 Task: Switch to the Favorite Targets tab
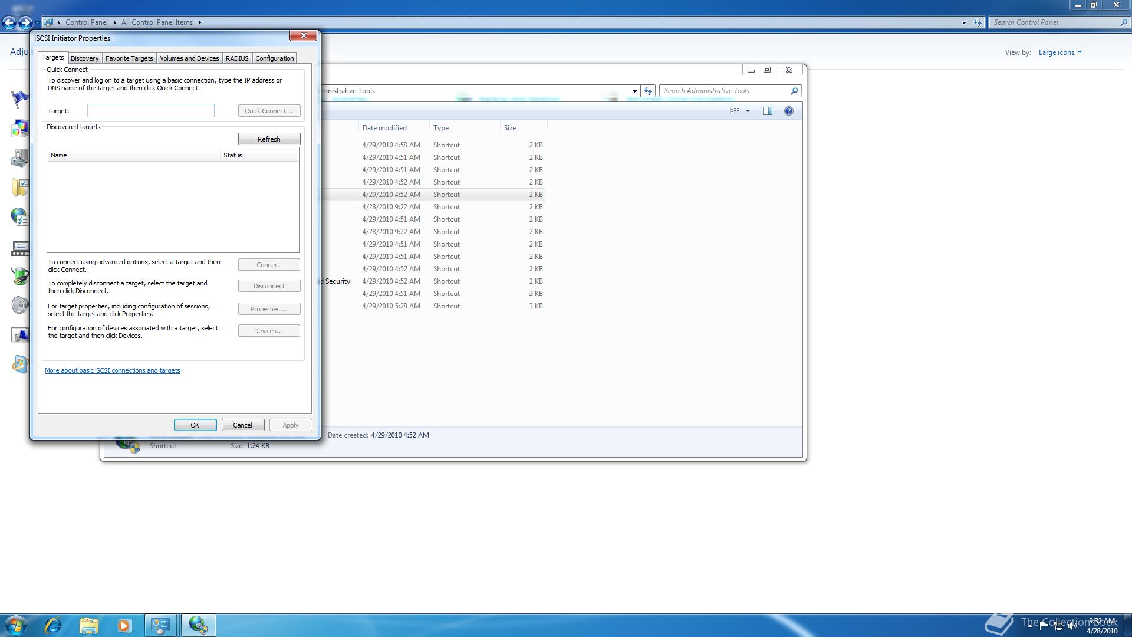click(x=129, y=58)
